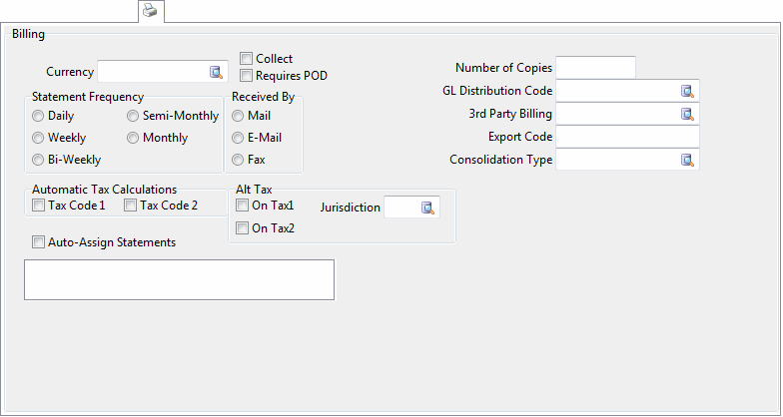Enable Auto-Assign Statements option

(39, 241)
